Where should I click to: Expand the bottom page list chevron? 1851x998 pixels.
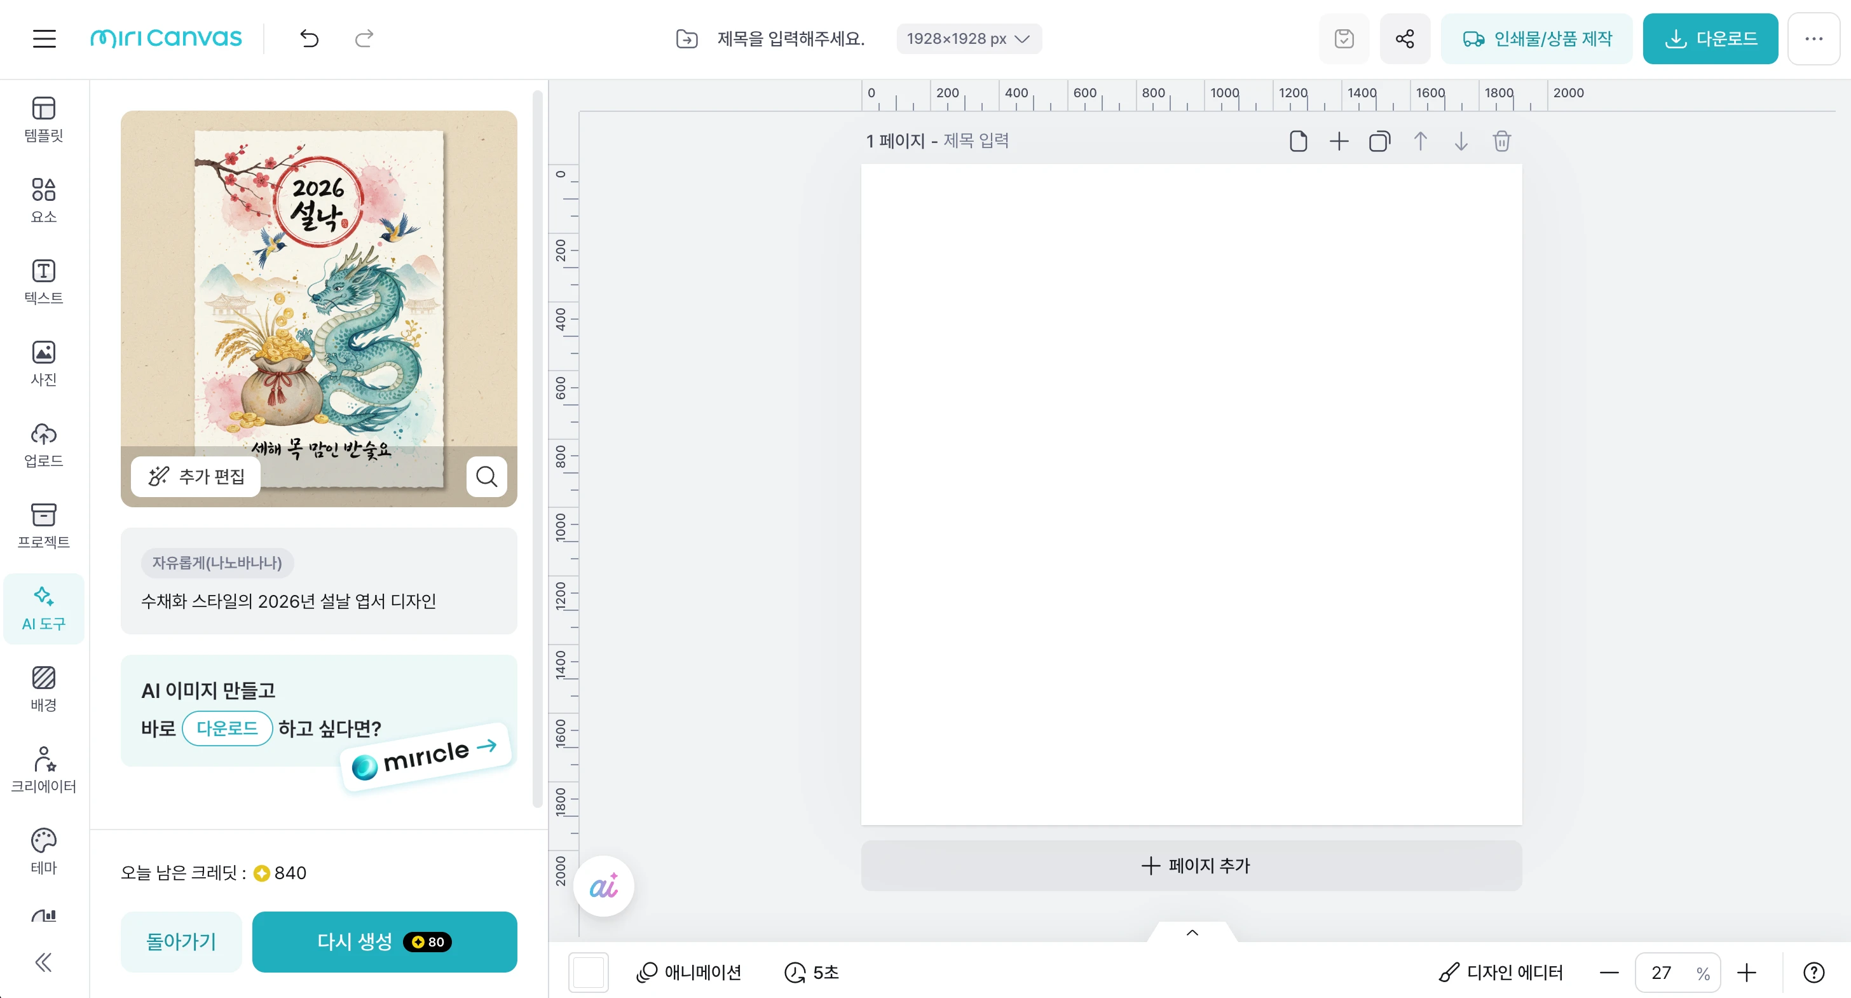[1192, 933]
